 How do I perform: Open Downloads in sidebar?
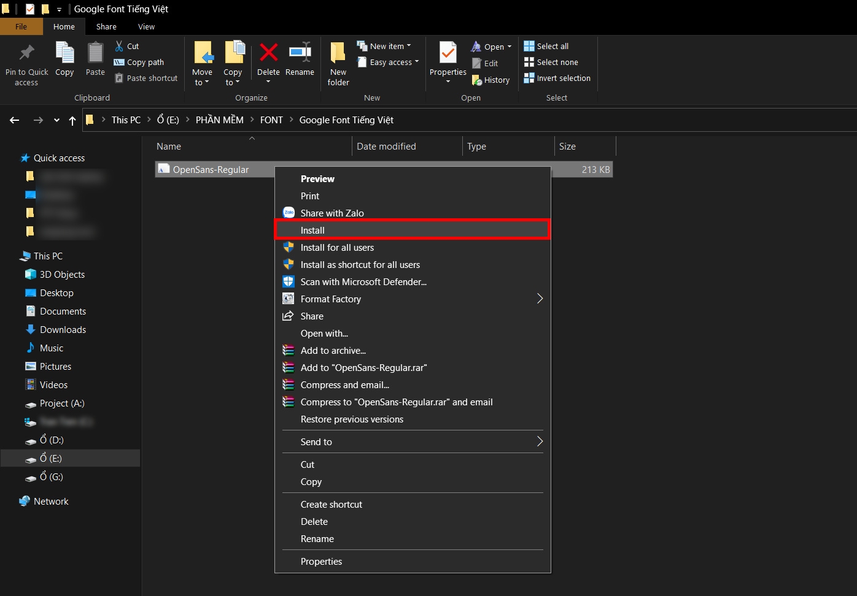coord(63,330)
